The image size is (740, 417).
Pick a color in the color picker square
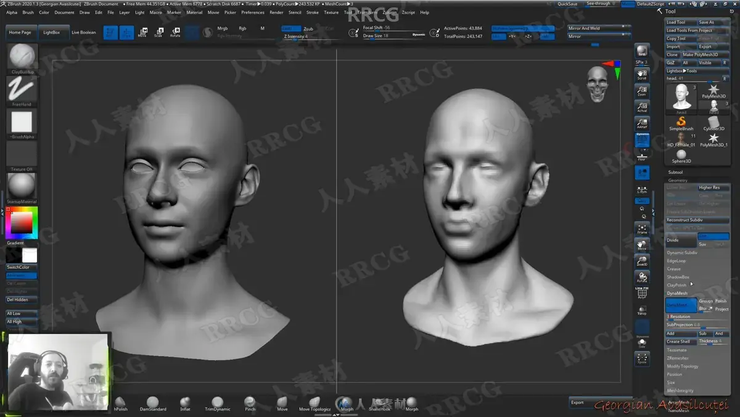[x=22, y=223]
